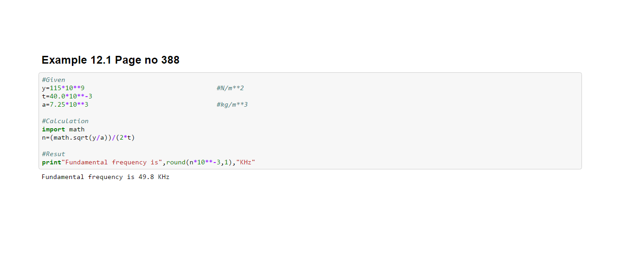Place cursor on the t=40.0*10**-3 line

pyautogui.click(x=67, y=96)
